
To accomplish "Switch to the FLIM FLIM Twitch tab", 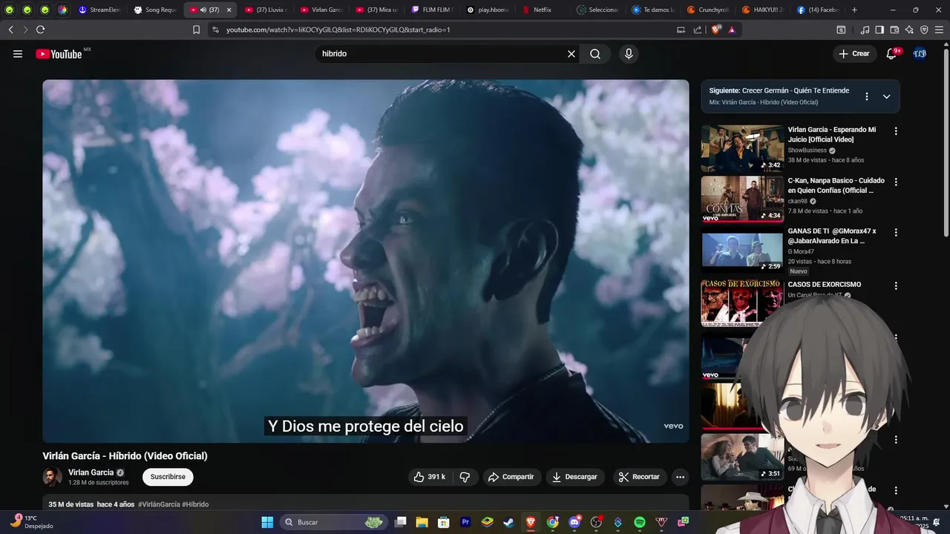I will pos(433,10).
